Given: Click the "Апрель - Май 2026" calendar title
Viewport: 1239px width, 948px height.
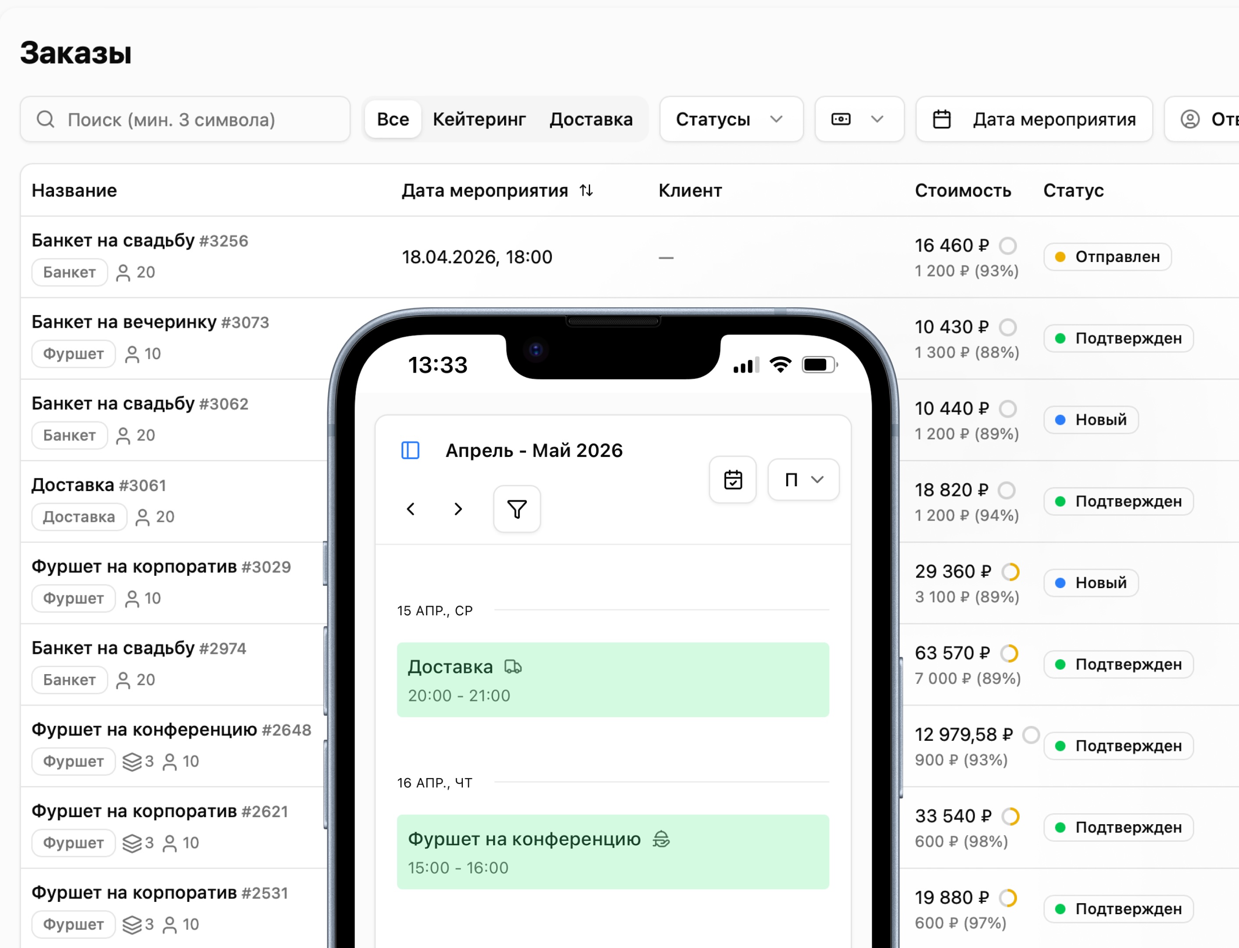Looking at the screenshot, I should (534, 450).
